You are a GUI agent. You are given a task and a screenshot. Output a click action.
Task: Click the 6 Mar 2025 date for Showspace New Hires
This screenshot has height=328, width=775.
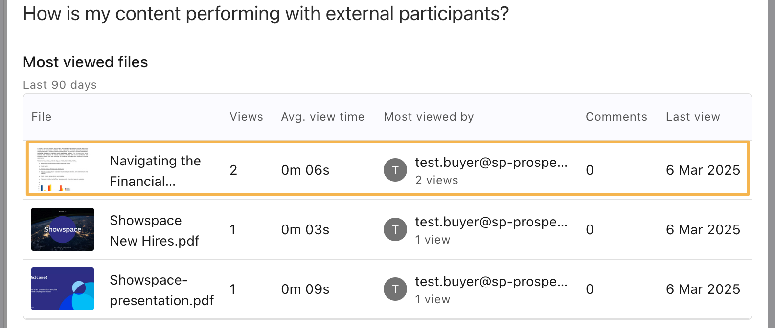(703, 229)
